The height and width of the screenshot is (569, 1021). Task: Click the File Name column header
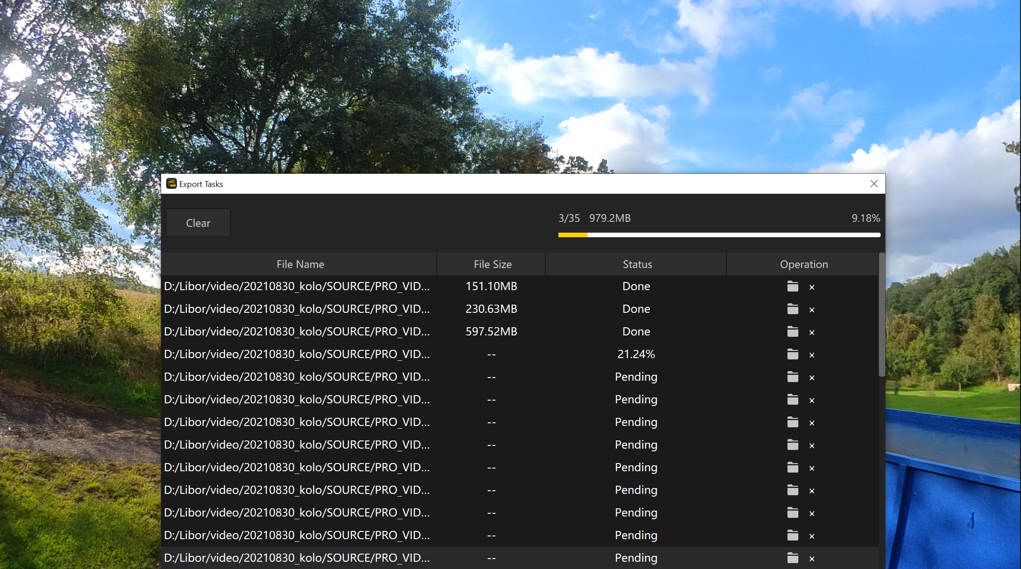coord(300,264)
